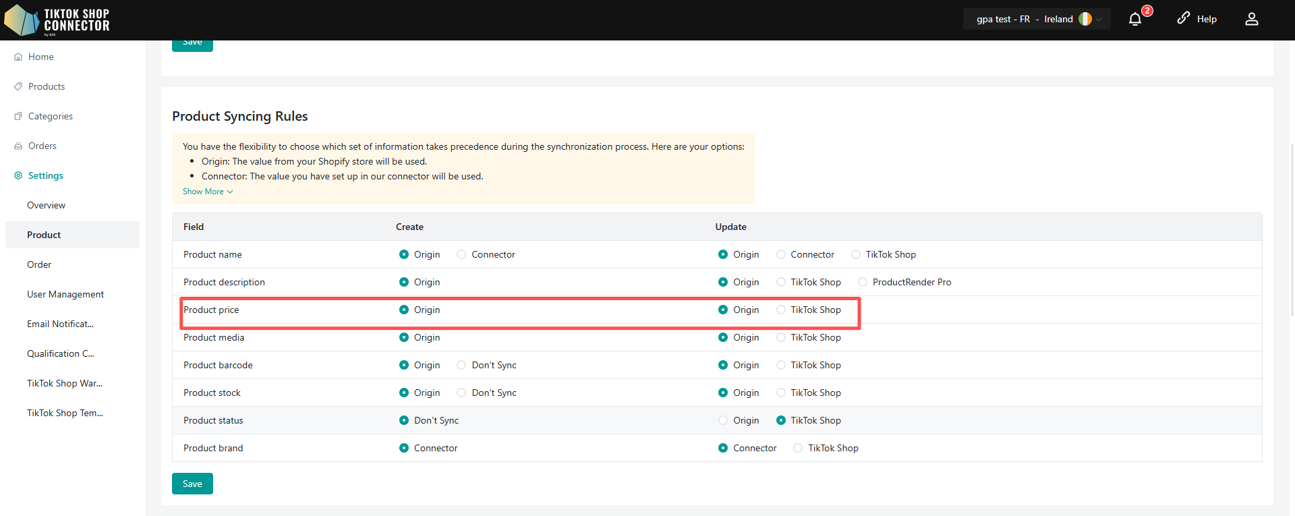Click the Products tag icon

(x=18, y=86)
